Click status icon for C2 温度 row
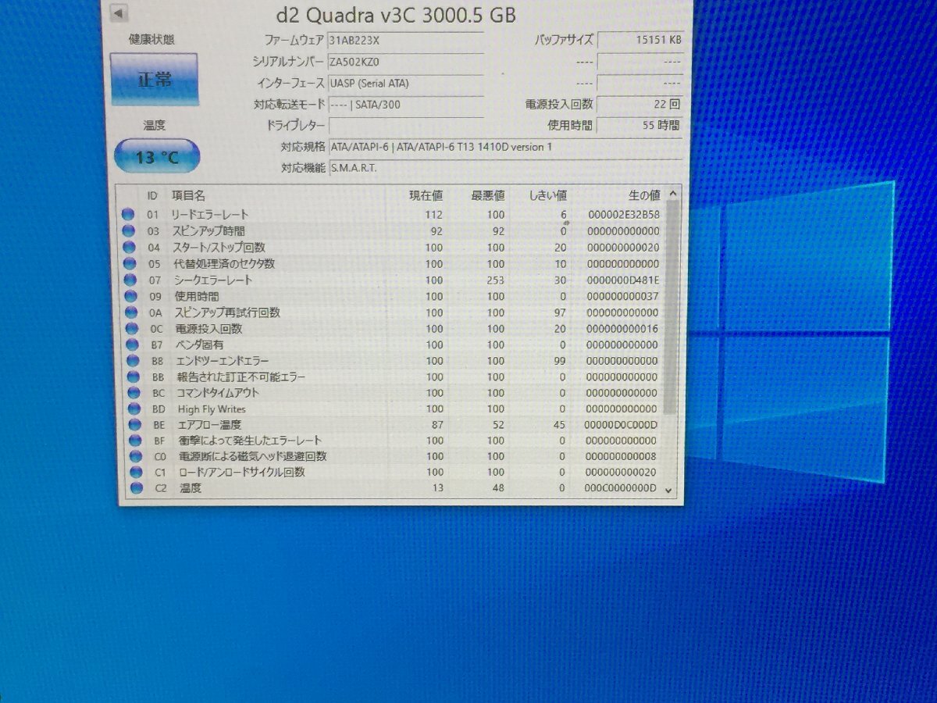The image size is (937, 703). (137, 488)
